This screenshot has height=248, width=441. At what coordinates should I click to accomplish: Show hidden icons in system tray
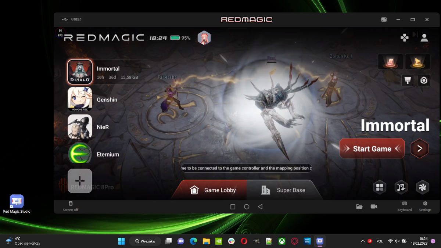pyautogui.click(x=363, y=241)
